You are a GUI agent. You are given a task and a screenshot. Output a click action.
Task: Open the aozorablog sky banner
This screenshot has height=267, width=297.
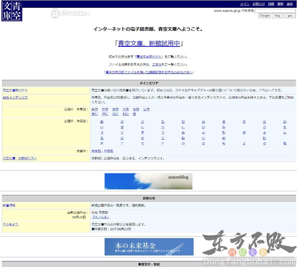point(148,181)
